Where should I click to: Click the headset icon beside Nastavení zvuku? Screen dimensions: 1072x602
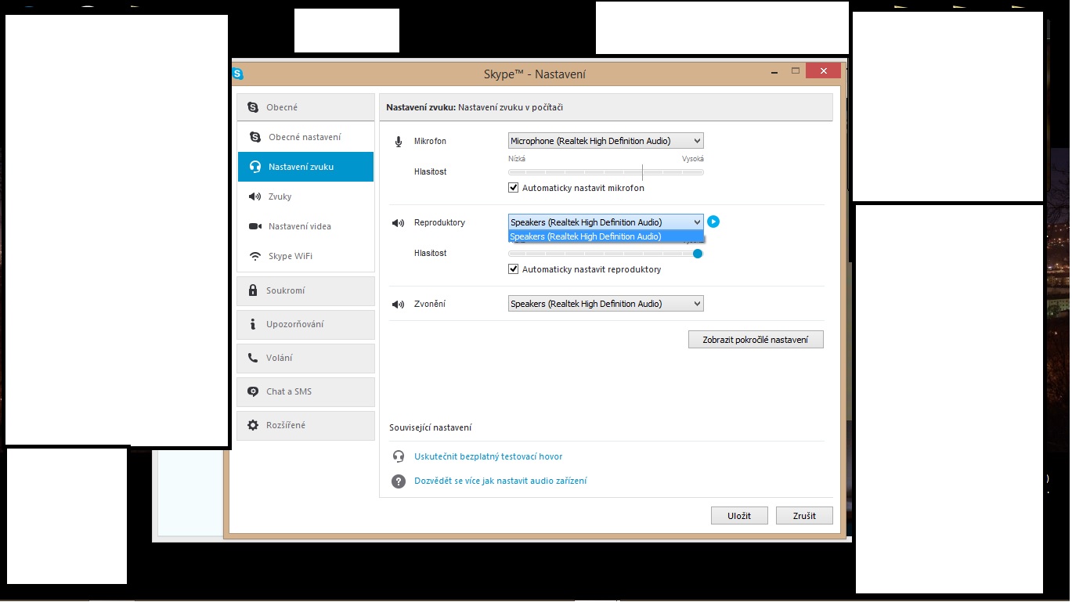pos(254,167)
